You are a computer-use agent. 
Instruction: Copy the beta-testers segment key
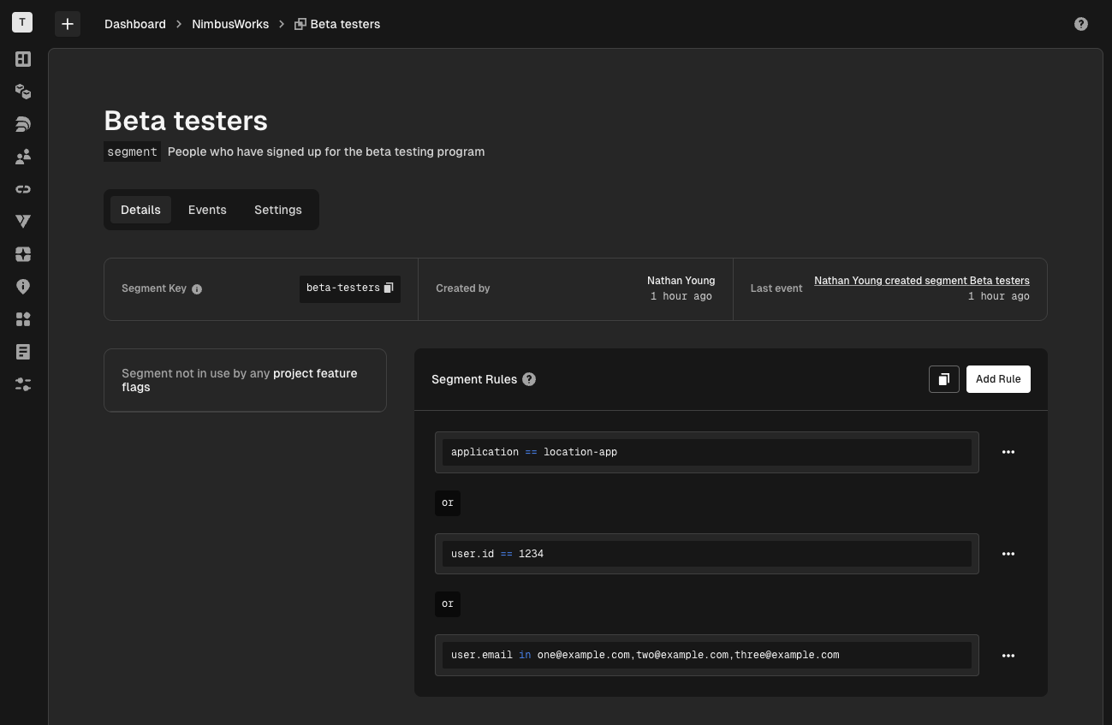coord(389,288)
